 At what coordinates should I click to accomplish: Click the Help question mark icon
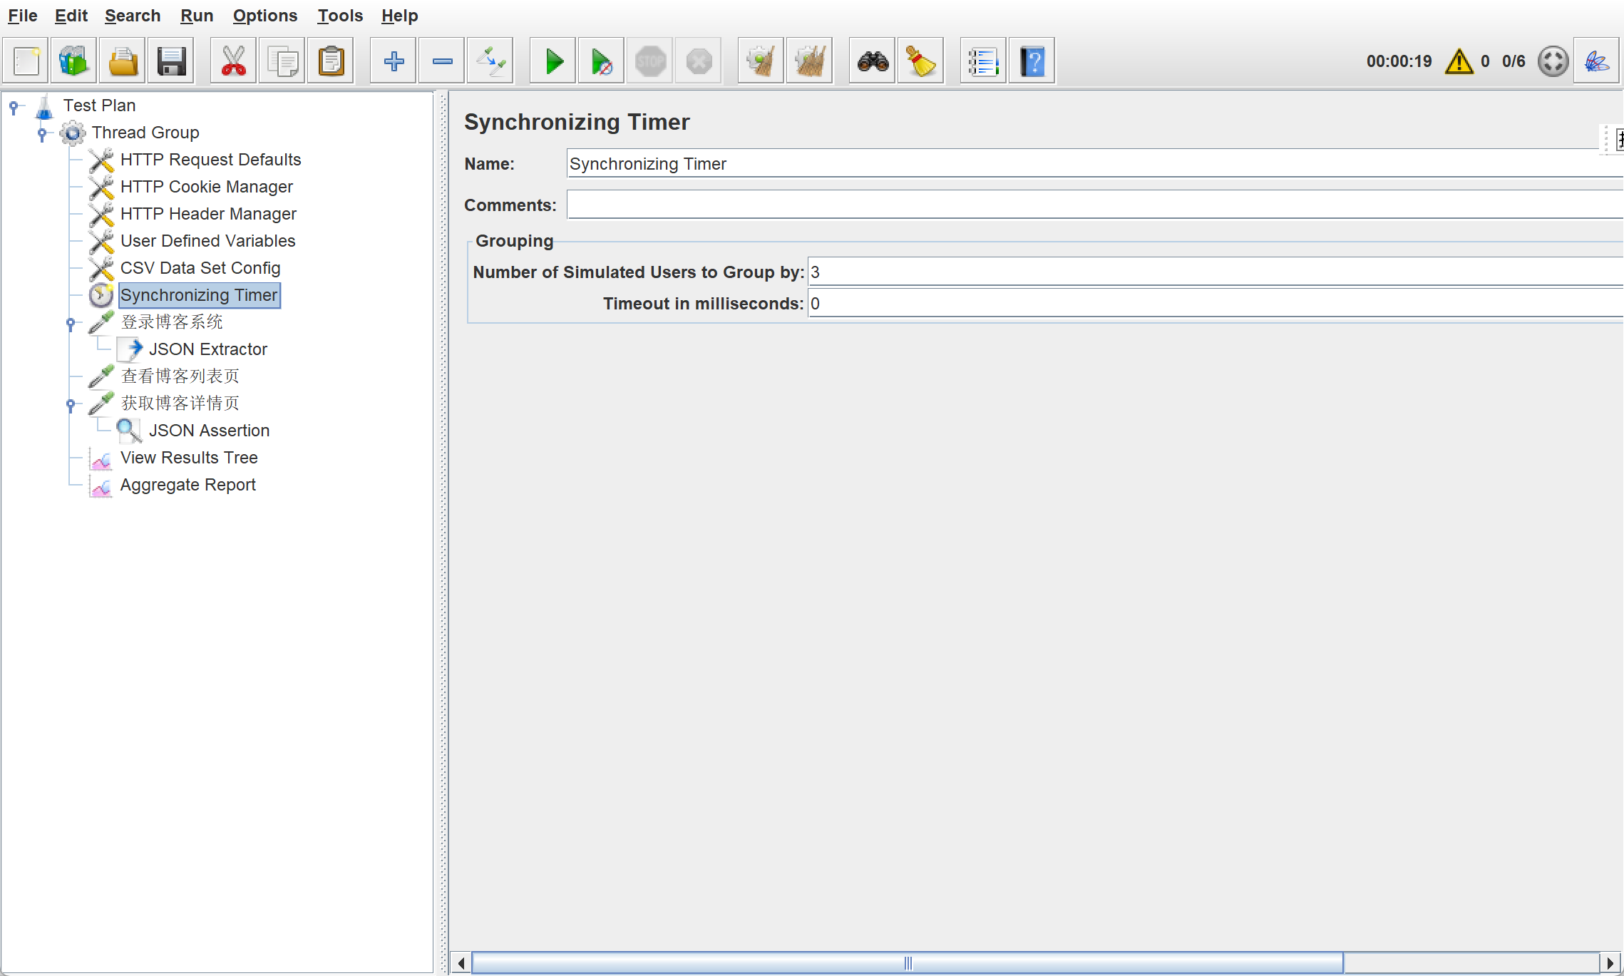(1032, 61)
